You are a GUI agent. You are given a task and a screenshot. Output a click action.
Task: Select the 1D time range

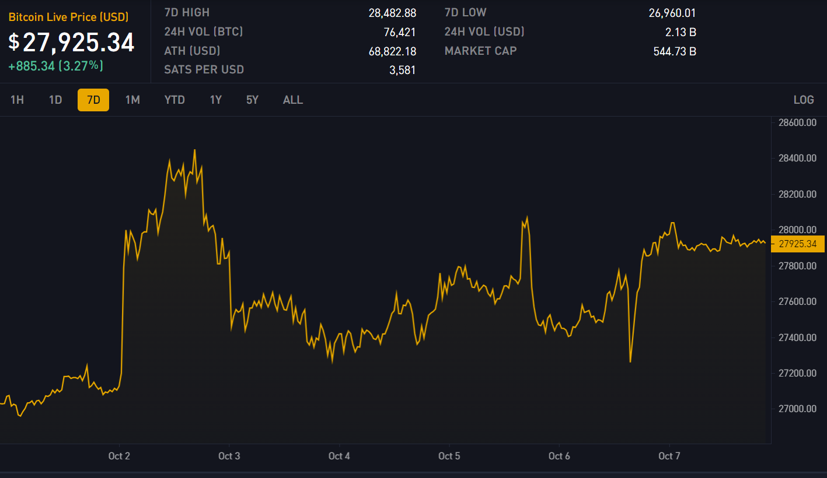55,100
